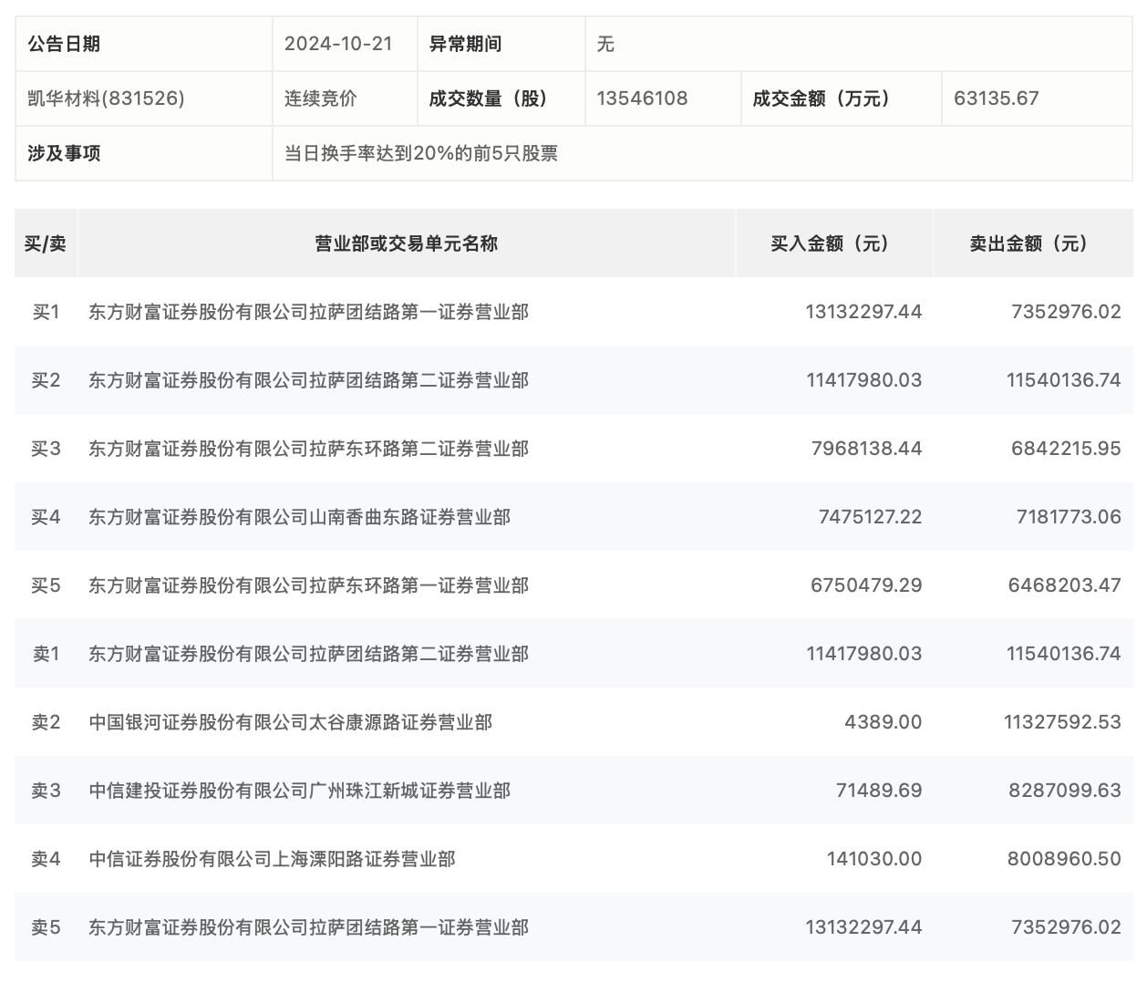Select sell amount 11540136.74 in row 卖1
The image size is (1147, 983).
[1064, 654]
